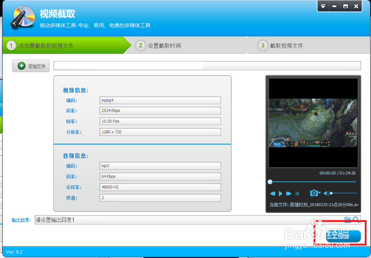The width and height of the screenshot is (371, 258).
Task: Stop the video preview playback
Action: coord(298,193)
